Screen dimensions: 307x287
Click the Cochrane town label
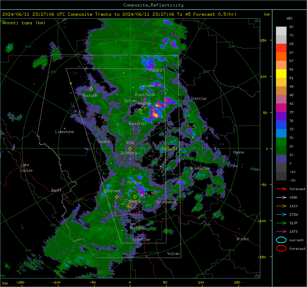pyautogui.click(x=112, y=191)
